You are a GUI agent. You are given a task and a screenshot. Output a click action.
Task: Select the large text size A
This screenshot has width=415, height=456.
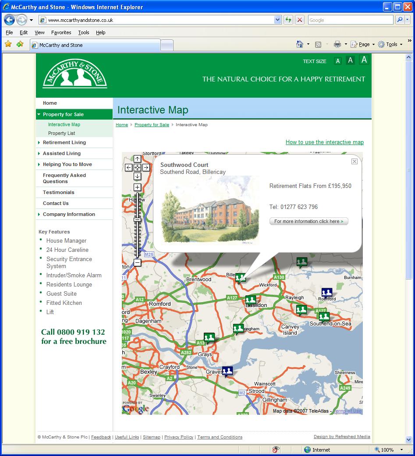(364, 60)
